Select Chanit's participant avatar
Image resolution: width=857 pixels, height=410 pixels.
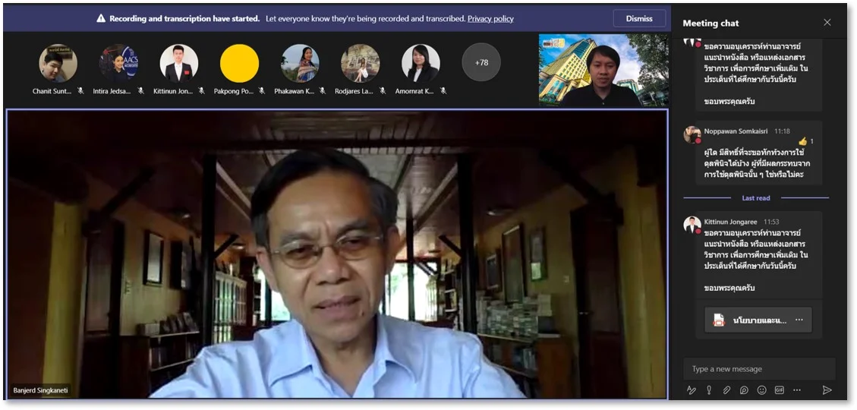pyautogui.click(x=58, y=63)
